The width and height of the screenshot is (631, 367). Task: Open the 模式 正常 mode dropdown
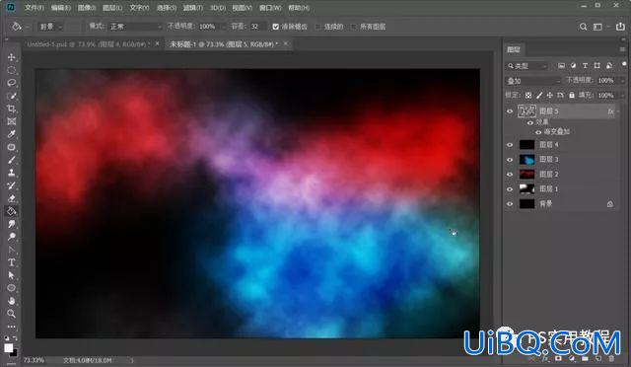pos(135,27)
